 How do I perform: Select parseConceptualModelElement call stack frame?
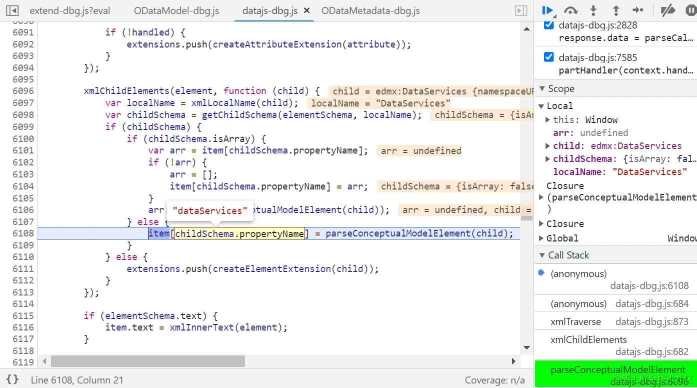[615, 373]
